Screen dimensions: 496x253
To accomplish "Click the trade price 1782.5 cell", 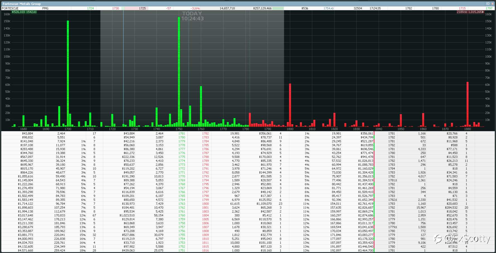I will point(392,200).
